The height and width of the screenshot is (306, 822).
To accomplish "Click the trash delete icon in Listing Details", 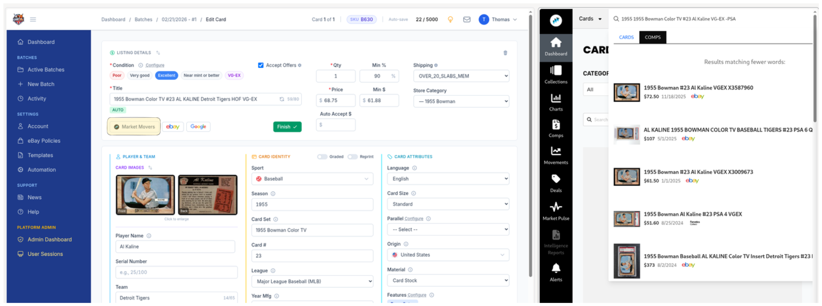I will 505,53.
